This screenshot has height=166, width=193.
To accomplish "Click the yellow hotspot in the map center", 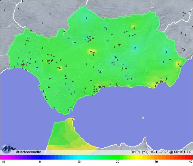I will [92, 51].
